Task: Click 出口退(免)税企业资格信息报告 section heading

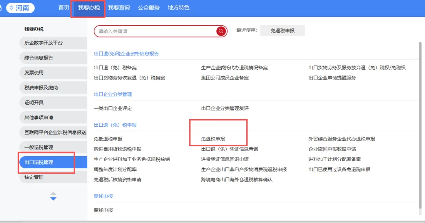Action: point(126,53)
